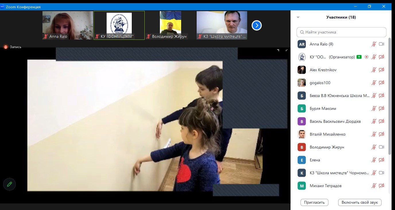Click Віталій Михайленко participant name
The image size is (395, 210).
pyautogui.click(x=328, y=134)
